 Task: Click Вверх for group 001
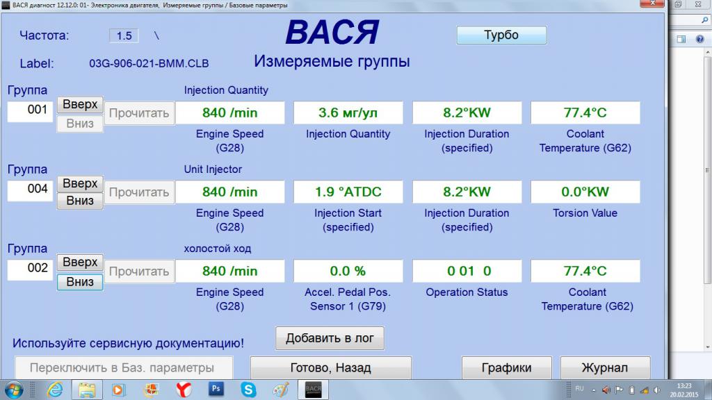click(80, 104)
